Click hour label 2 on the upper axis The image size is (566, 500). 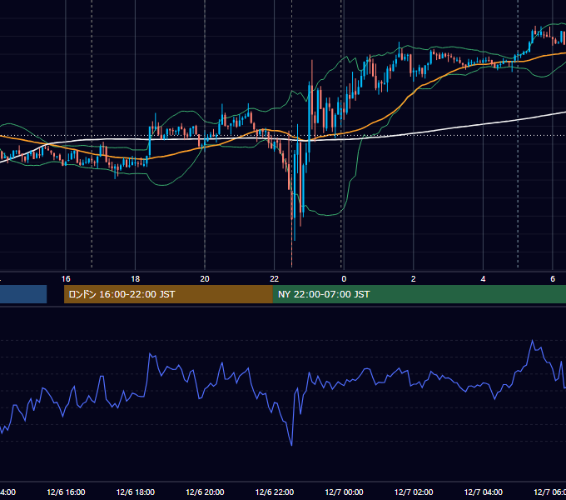(414, 279)
